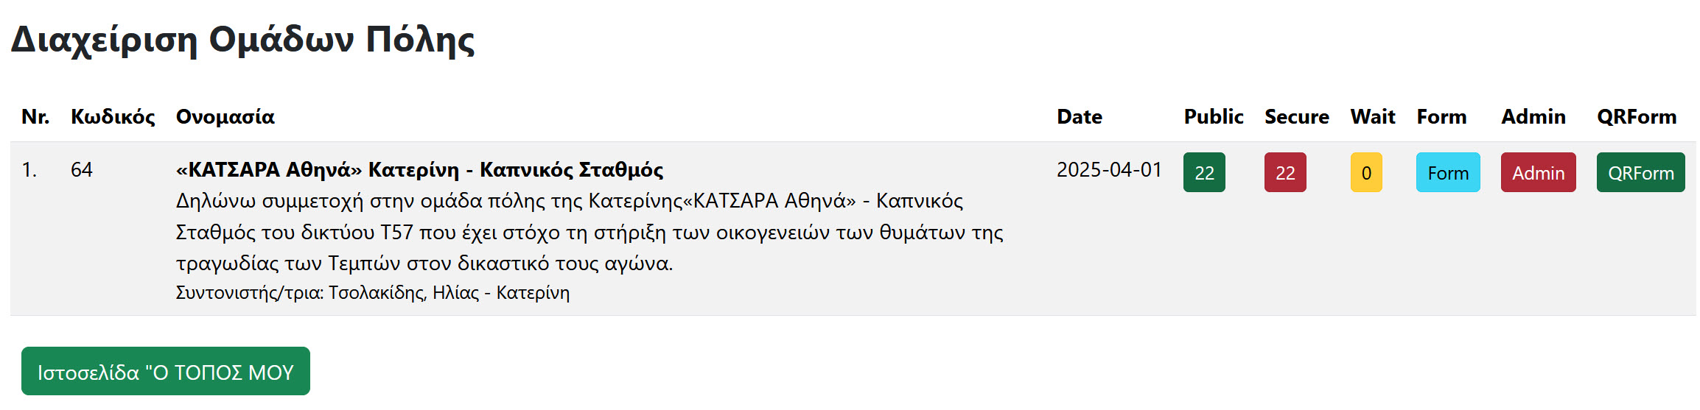This screenshot has height=410, width=1700.
Task: Click the green Public count badge
Action: (1204, 172)
